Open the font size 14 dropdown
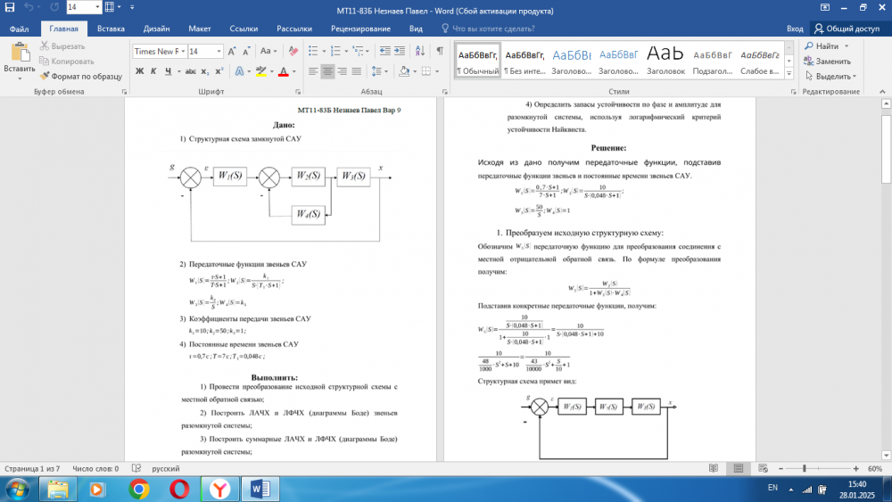Image resolution: width=892 pixels, height=502 pixels. (219, 51)
